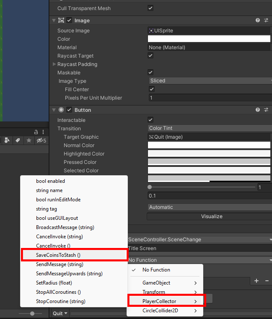Toggle Interactable checkbox
The image size is (272, 319).
[x=150, y=120]
